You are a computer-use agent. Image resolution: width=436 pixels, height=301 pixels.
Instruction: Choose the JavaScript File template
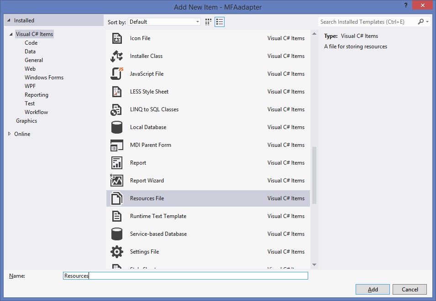146,73
